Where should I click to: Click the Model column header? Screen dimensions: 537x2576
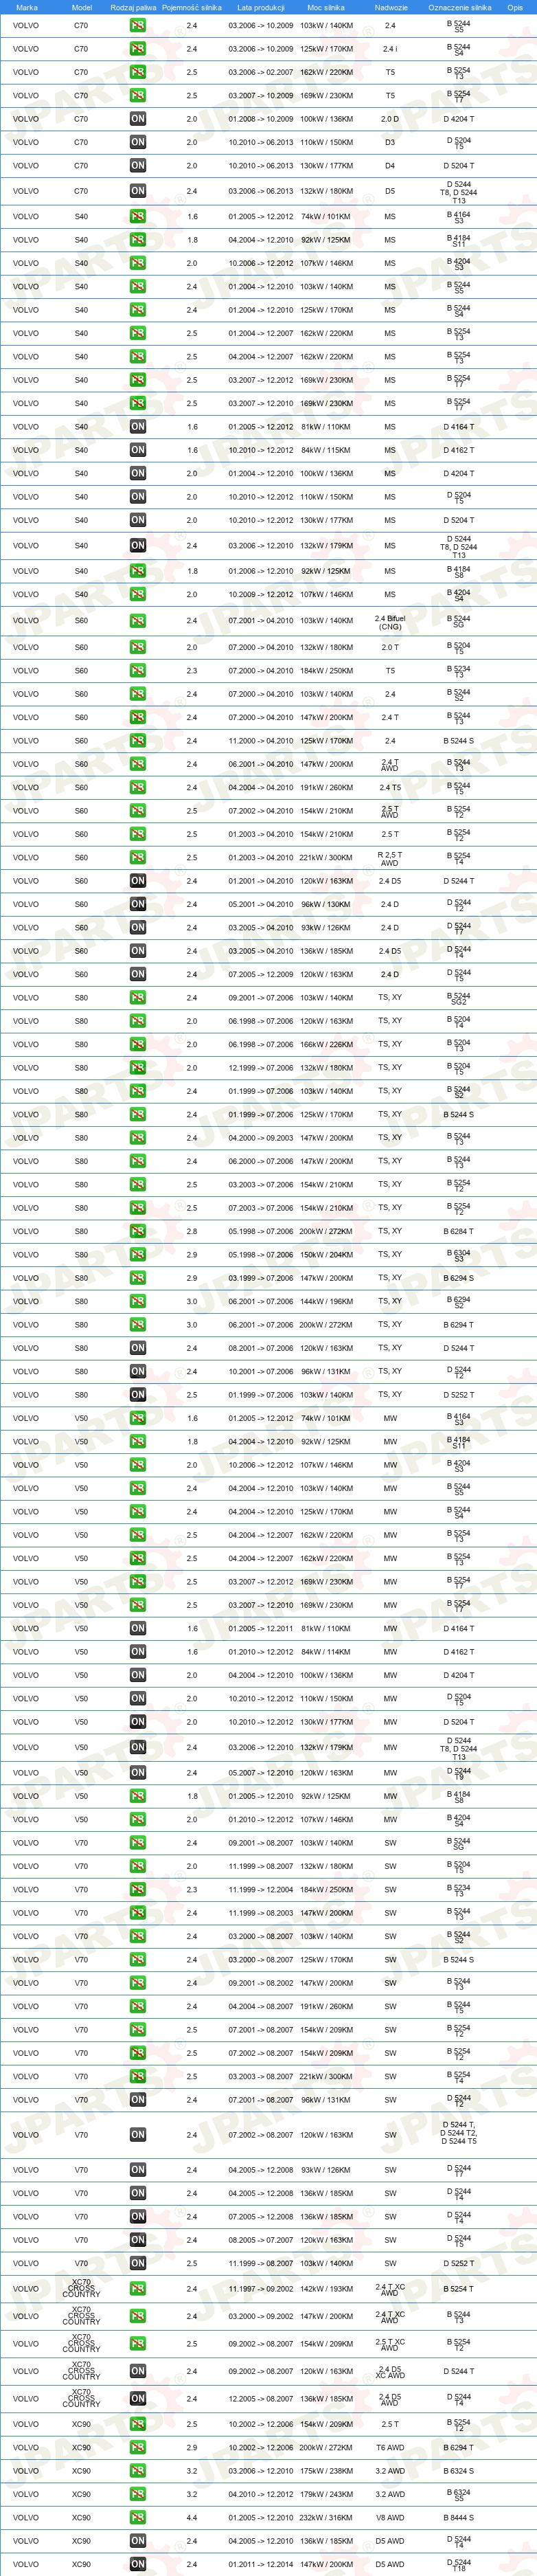click(82, 7)
